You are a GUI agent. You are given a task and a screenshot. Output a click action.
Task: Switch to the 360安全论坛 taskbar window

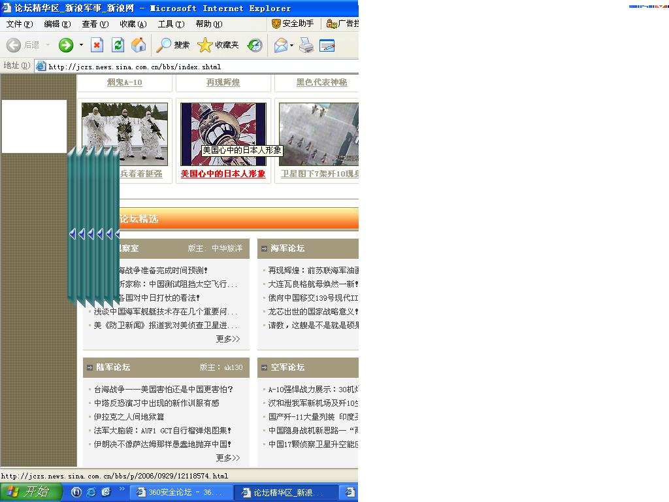(x=181, y=492)
